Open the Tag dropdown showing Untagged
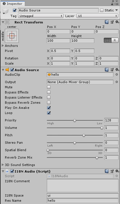This screenshot has height=204, width=120. (x=41, y=16)
